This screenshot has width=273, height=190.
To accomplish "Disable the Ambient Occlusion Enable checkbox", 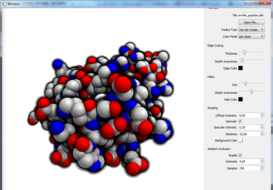I will pyautogui.click(x=240, y=155).
